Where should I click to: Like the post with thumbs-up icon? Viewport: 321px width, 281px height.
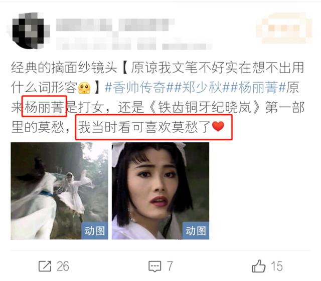259,266
